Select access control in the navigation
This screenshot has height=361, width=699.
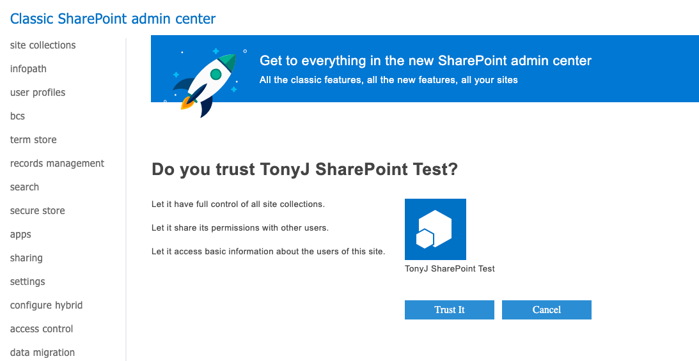(x=42, y=328)
